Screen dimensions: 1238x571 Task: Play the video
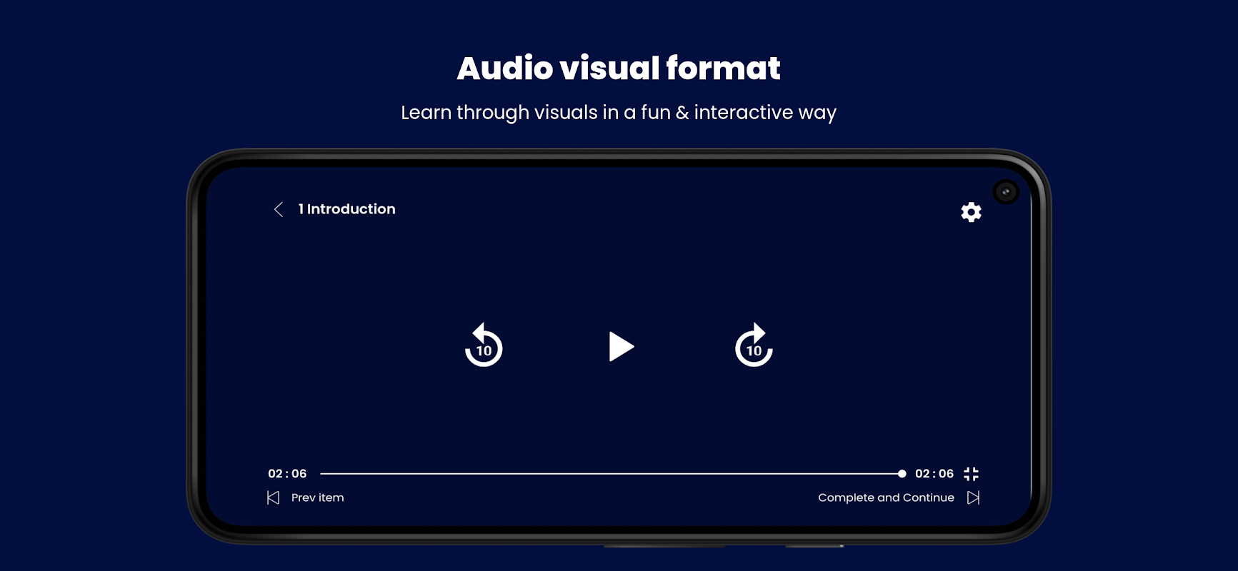click(x=621, y=347)
